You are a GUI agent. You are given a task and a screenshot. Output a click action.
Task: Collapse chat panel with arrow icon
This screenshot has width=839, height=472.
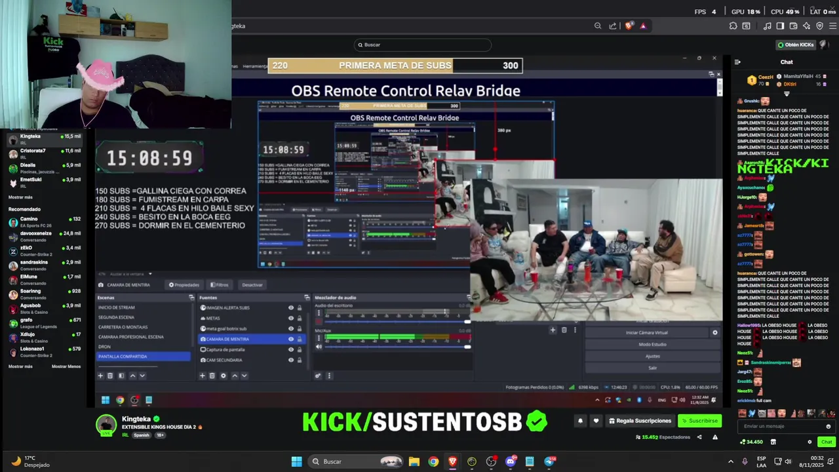[737, 62]
